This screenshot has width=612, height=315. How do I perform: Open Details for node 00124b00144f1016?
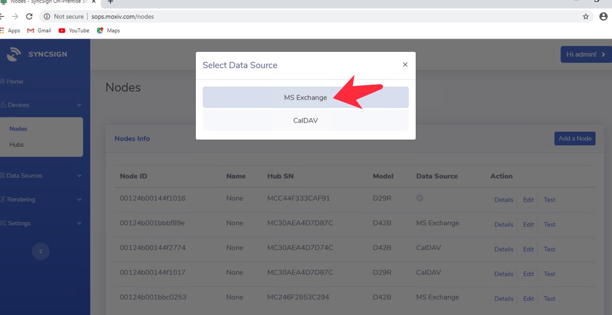pos(504,200)
